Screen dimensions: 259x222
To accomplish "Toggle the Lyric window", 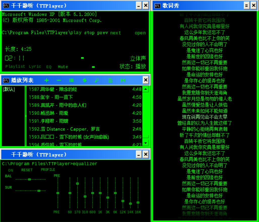I will coord(35,67).
